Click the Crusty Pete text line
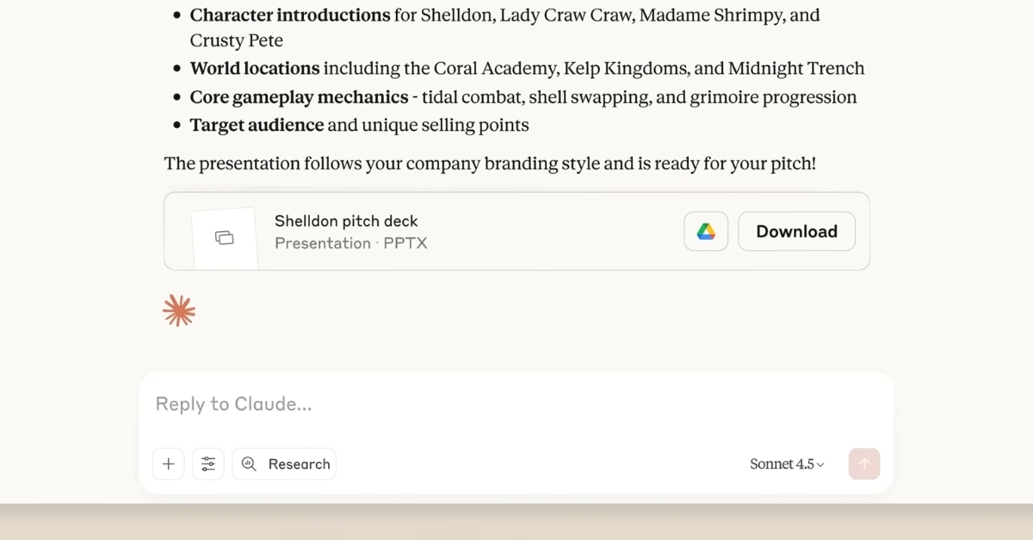Viewport: 1033px width, 540px height. tap(237, 40)
